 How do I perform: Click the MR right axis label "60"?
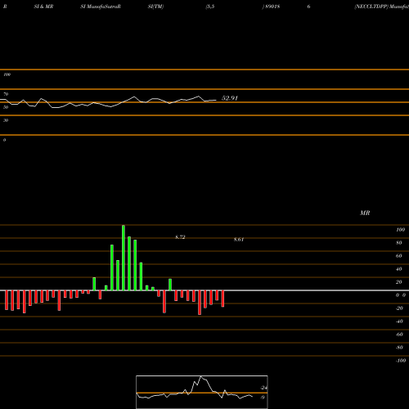click(x=399, y=256)
